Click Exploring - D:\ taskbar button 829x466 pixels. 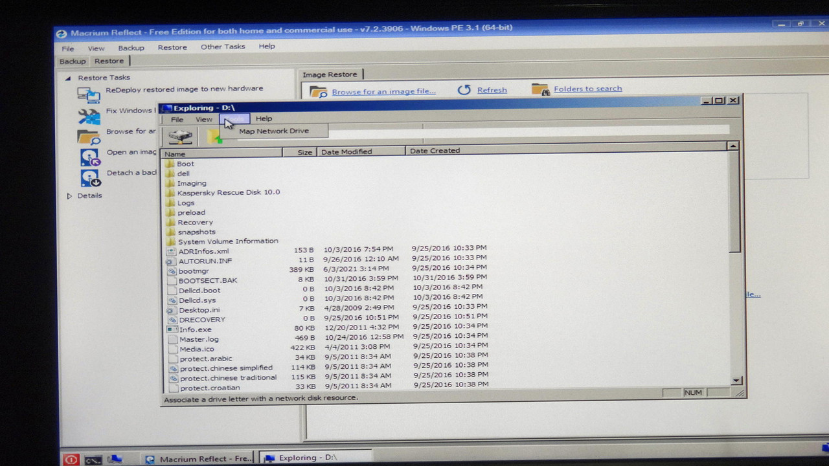[316, 458]
